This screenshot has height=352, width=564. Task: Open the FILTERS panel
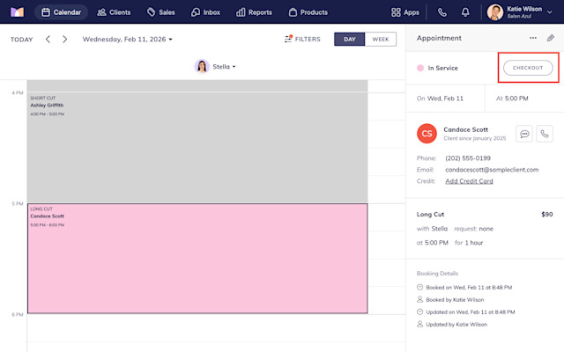tap(302, 39)
